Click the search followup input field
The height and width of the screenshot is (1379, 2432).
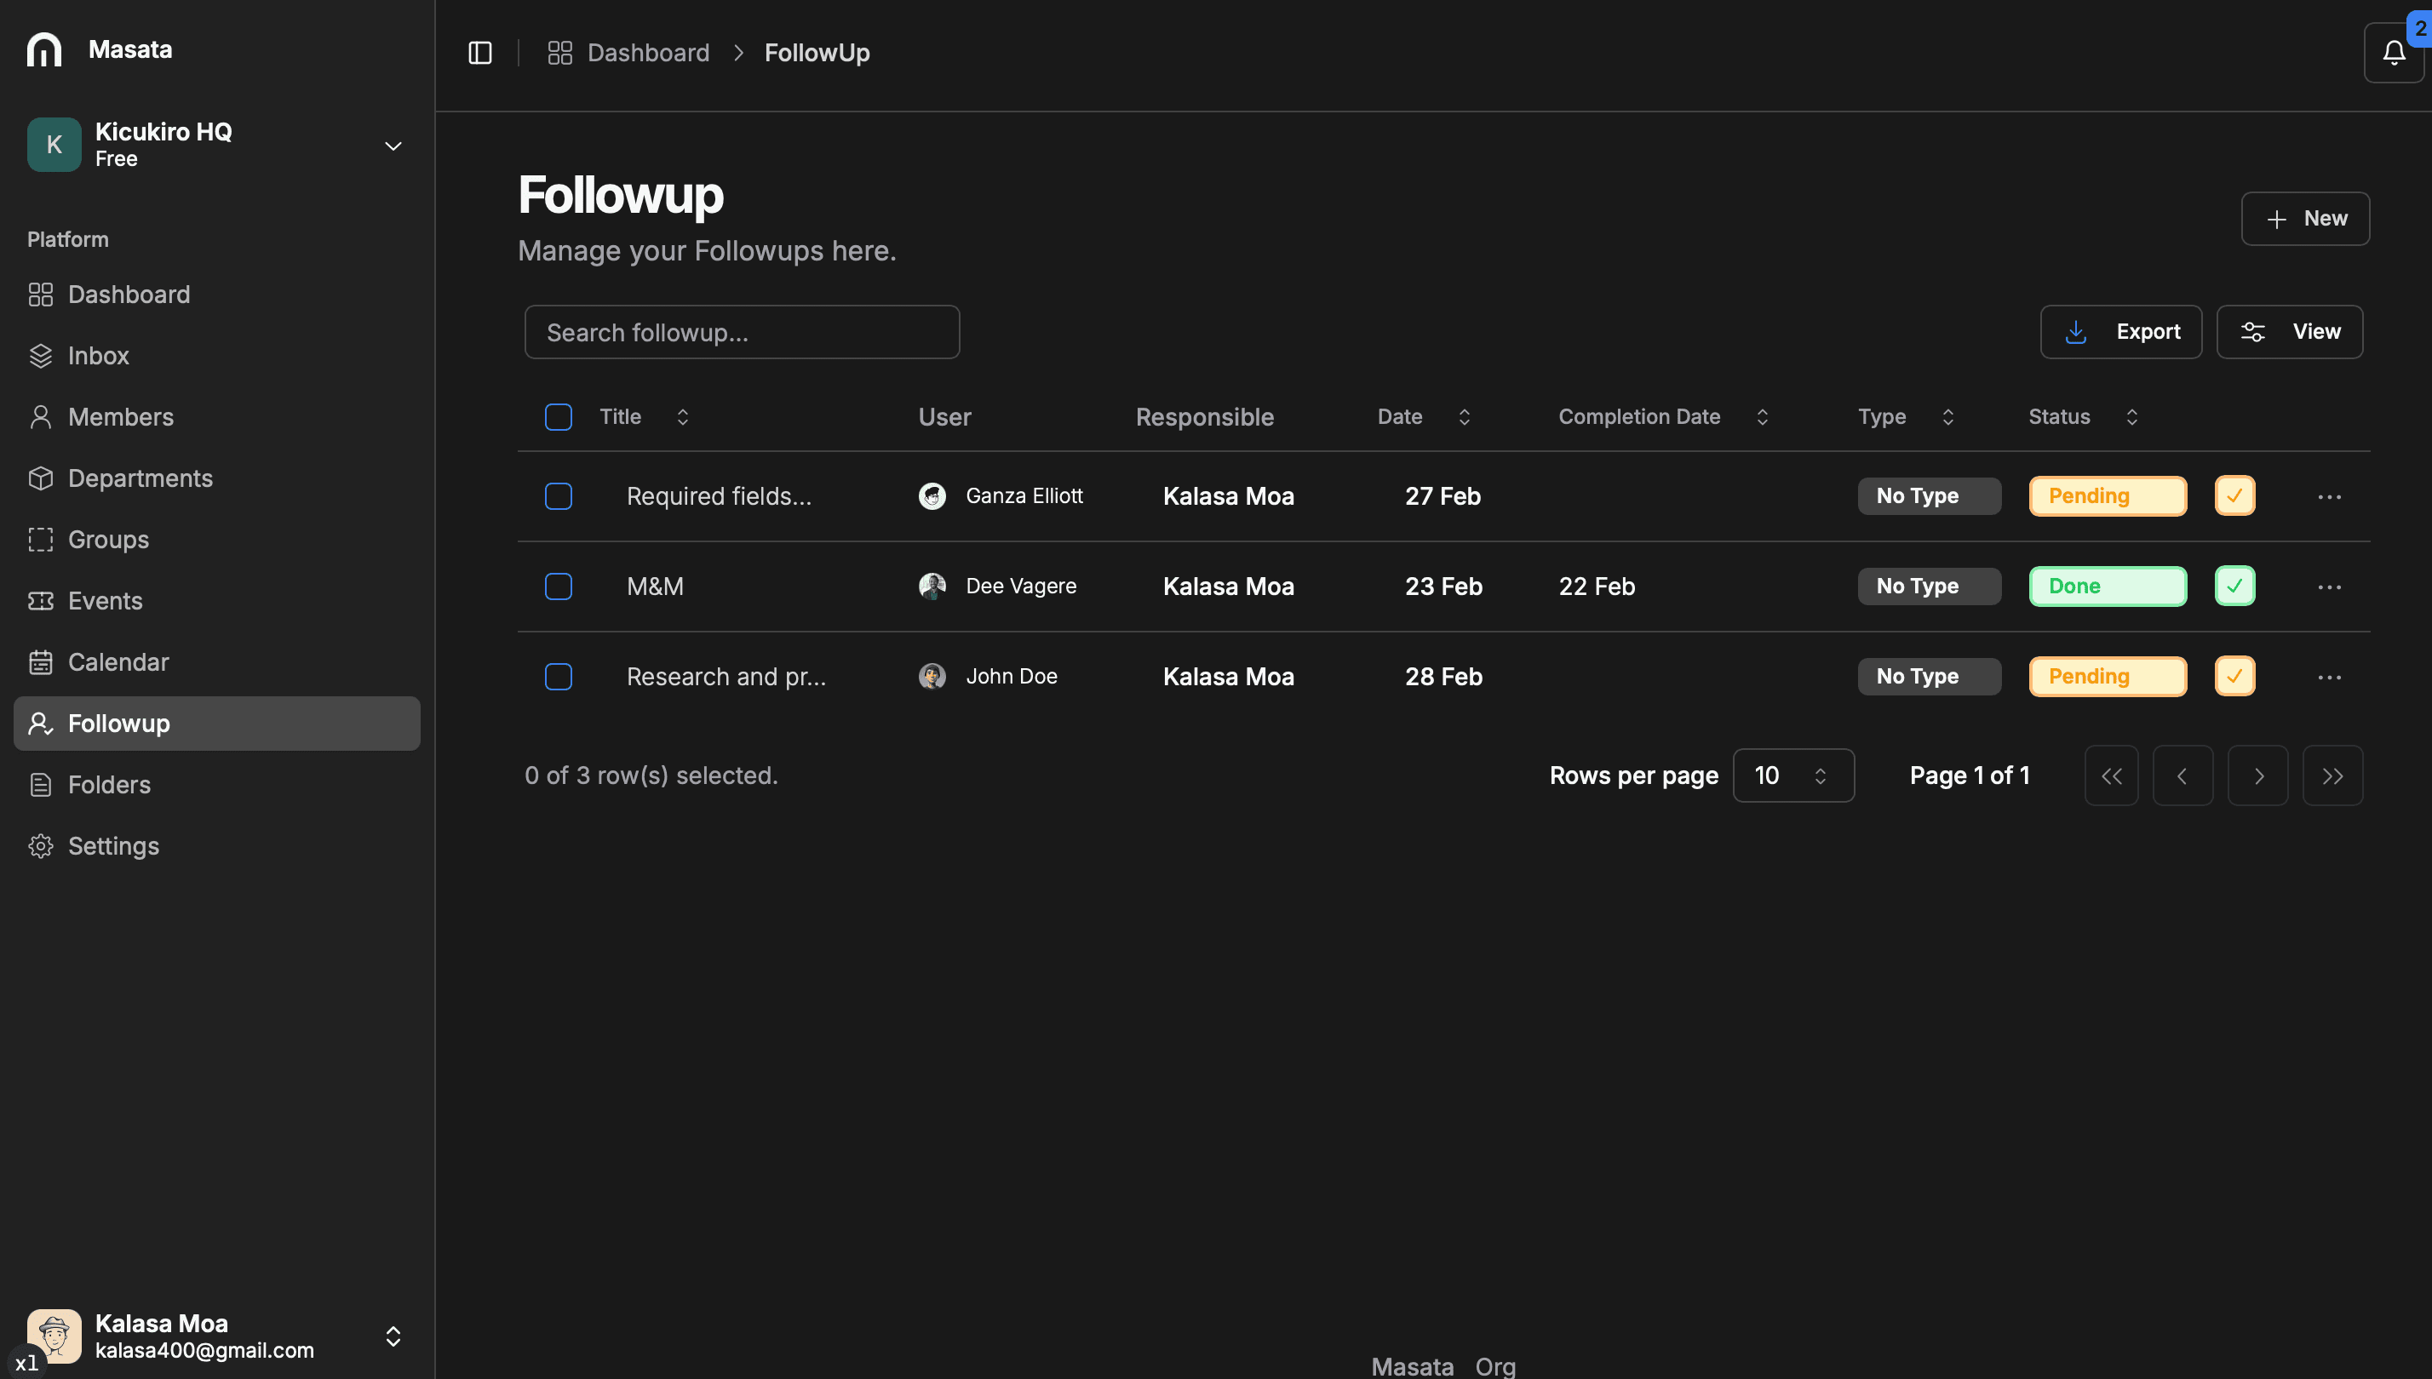(x=742, y=331)
